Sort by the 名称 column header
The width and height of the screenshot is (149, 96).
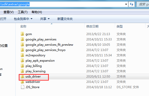(x=23, y=26)
